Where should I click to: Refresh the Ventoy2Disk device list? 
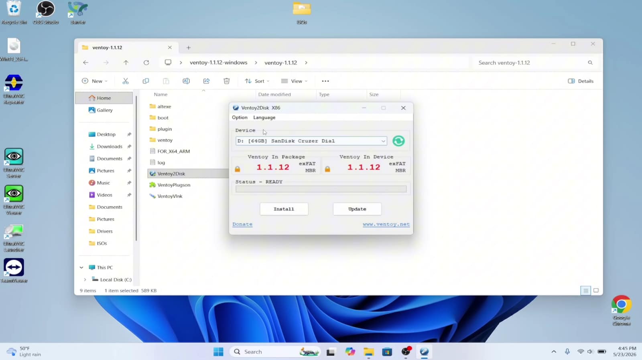398,141
